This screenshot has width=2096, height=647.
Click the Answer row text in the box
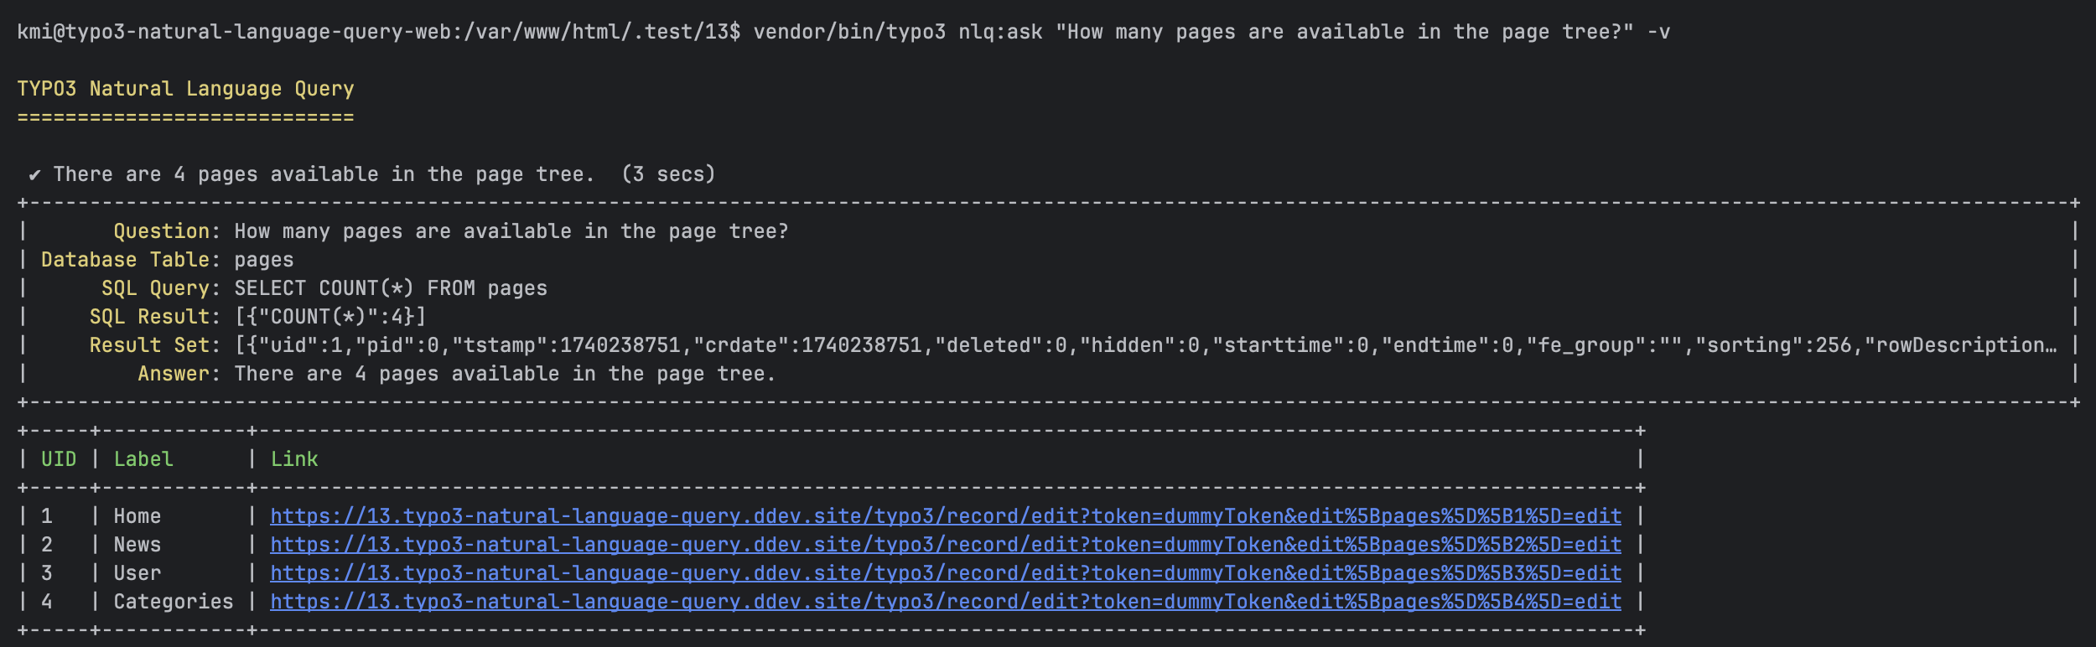(x=504, y=374)
